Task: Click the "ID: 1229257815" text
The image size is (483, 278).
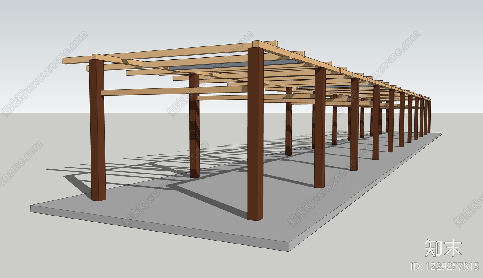Action: click(445, 266)
